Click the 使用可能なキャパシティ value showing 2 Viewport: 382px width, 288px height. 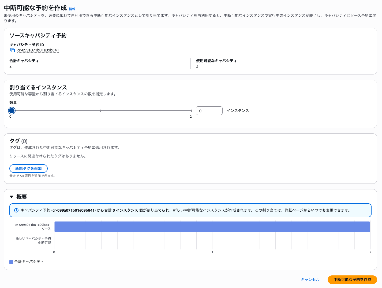point(198,66)
